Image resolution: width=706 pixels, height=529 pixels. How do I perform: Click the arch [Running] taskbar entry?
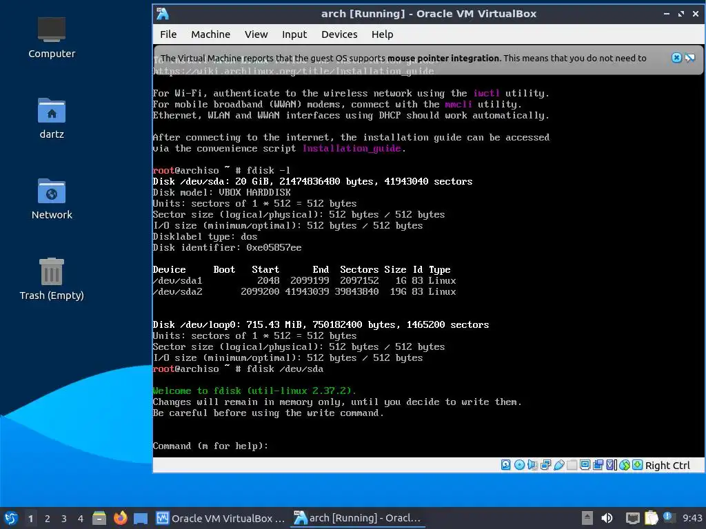(x=357, y=518)
